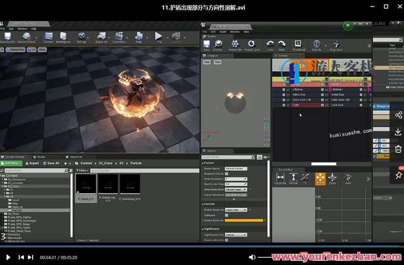The image size is (404, 265).
Task: Click the Emitter Editor Color orange swatch
Action: click(x=244, y=220)
